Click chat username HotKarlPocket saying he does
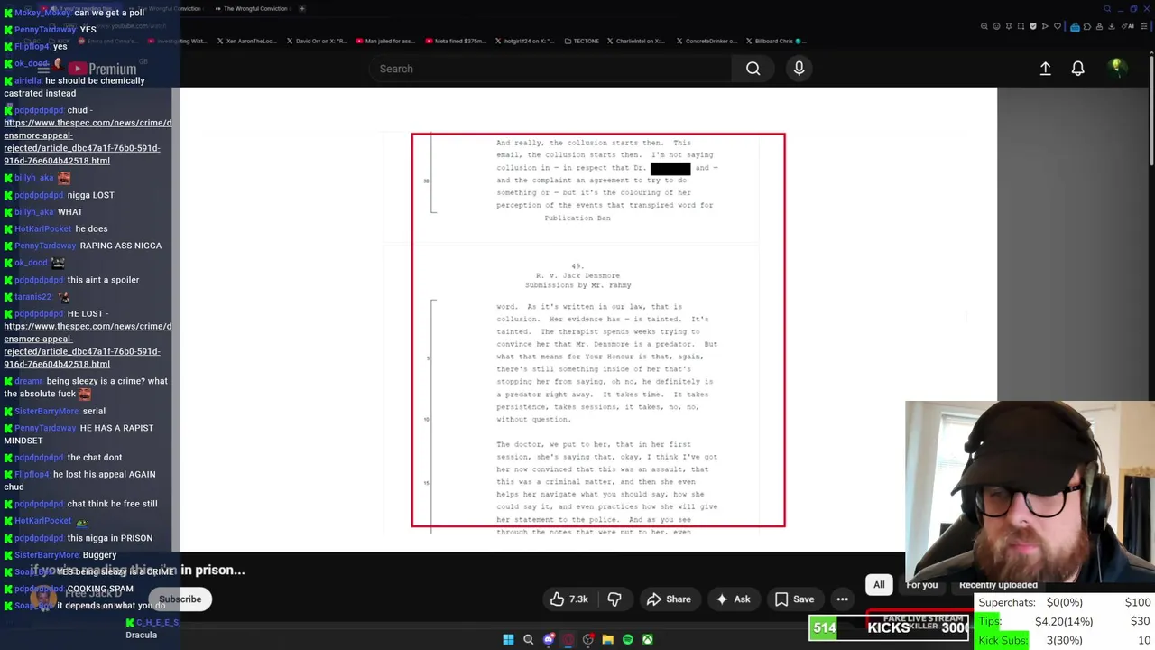This screenshot has width=1155, height=650. click(42, 228)
